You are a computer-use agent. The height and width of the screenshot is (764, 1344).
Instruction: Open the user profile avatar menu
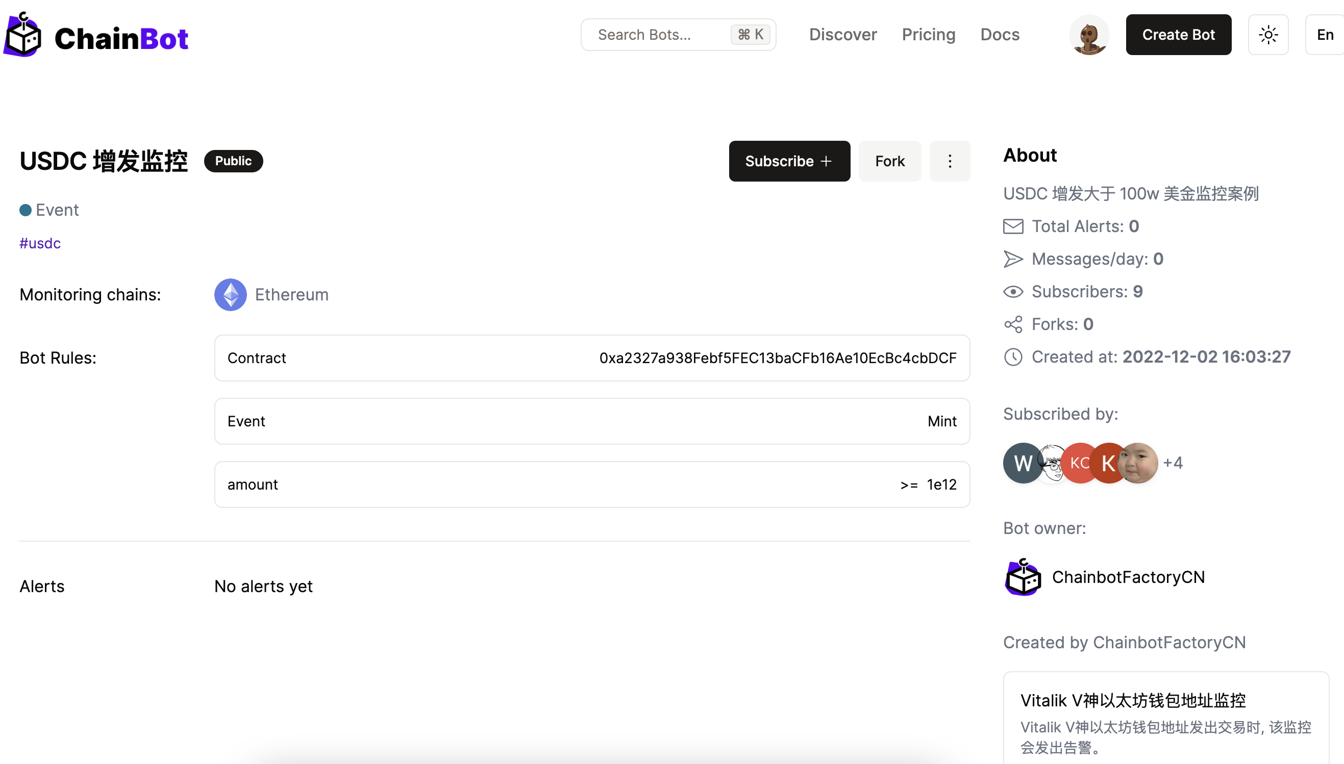1088,35
